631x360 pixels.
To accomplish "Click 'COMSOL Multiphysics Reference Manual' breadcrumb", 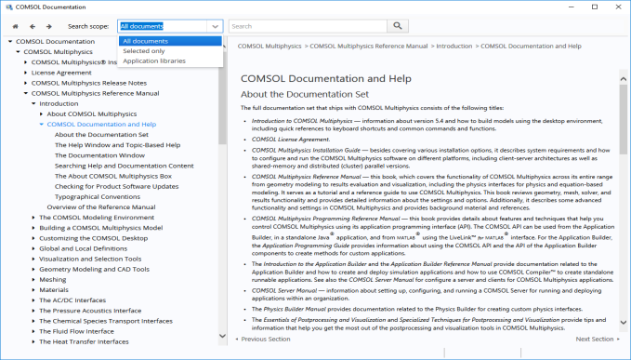I will click(369, 46).
